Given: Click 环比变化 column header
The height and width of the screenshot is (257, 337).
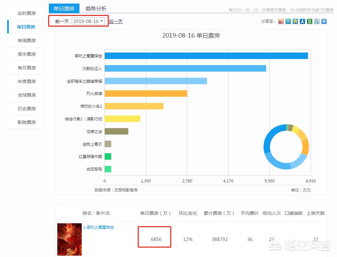Looking at the screenshot, I should (x=188, y=213).
